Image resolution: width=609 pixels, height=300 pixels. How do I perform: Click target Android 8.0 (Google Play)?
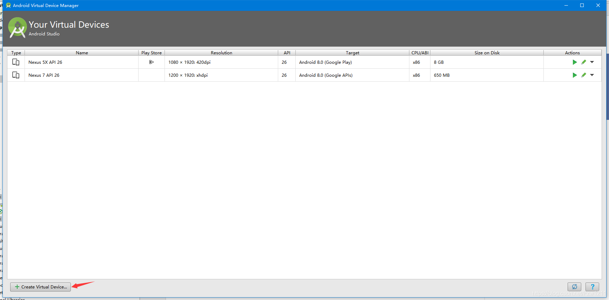click(326, 62)
